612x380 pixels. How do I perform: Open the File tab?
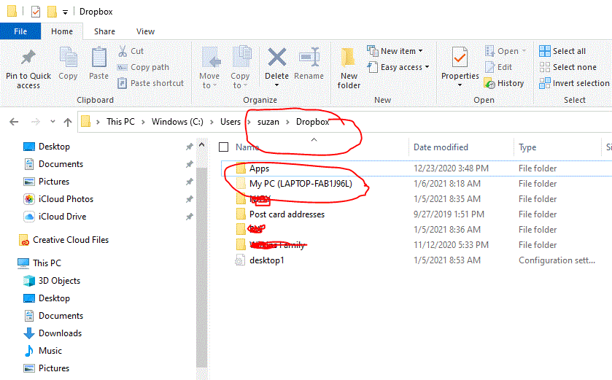click(x=20, y=31)
